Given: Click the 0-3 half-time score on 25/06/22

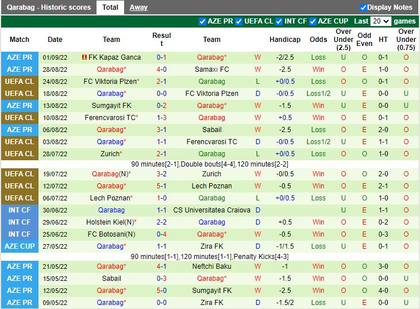Looking at the screenshot, I should point(383,234).
